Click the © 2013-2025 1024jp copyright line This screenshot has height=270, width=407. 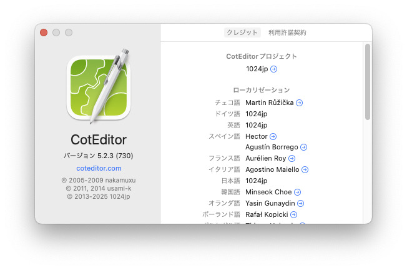pos(99,196)
